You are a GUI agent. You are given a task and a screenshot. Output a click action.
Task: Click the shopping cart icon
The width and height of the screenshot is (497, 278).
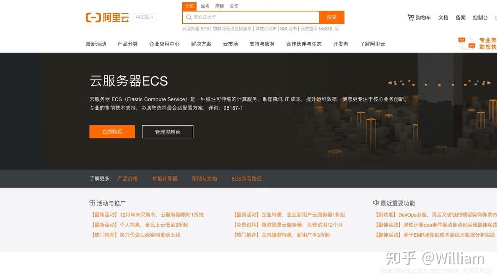click(x=411, y=18)
